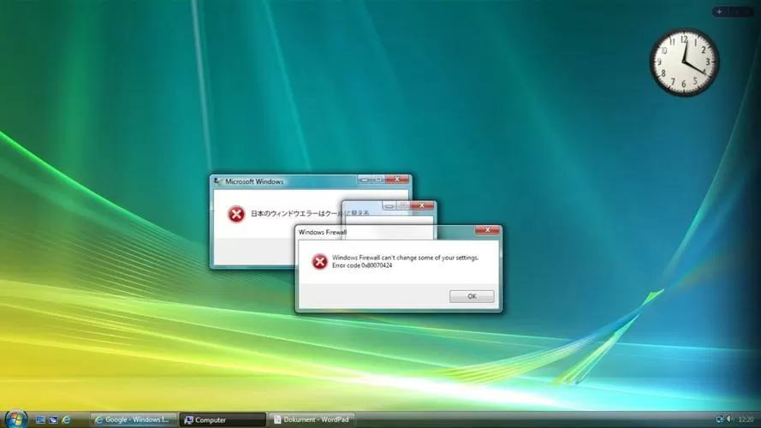
Task: Switch to the Google - Windows taskbar button
Action: (133, 419)
